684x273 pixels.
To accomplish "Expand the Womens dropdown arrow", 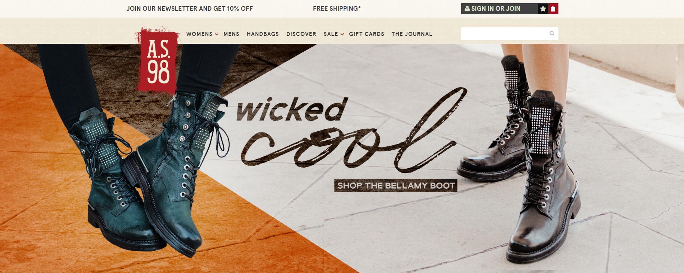I will tap(217, 34).
